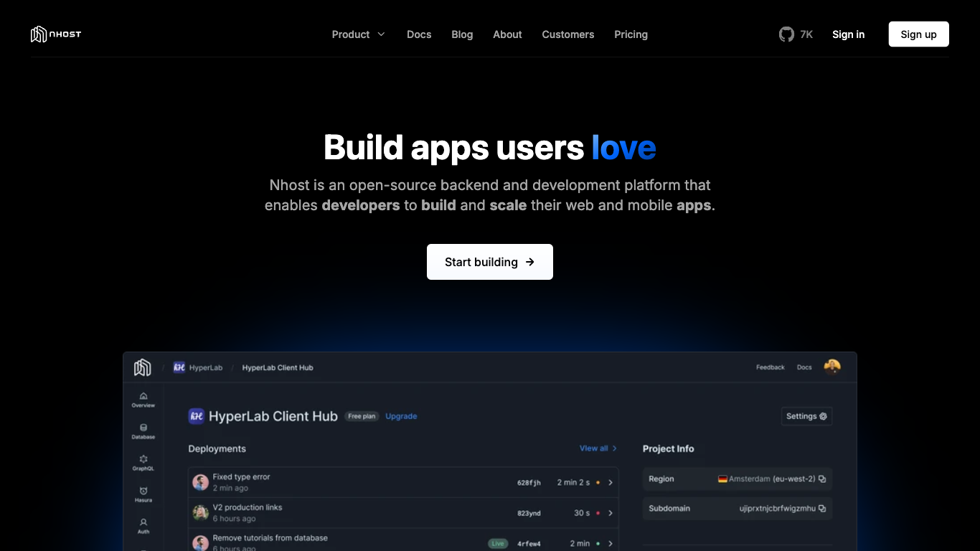Click commit hash 823ynd
This screenshot has width=980, height=551.
[x=529, y=513]
